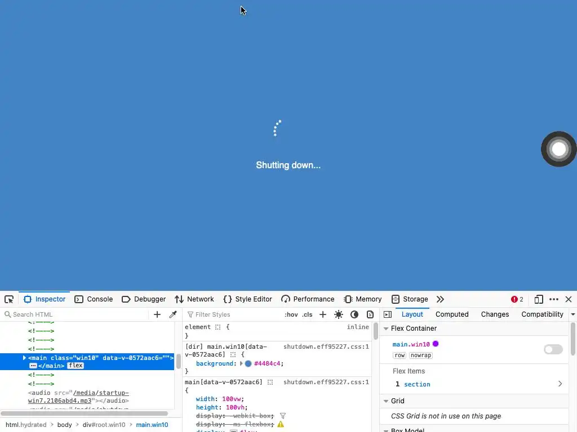Click the ellipsis badge inside main element
The width and height of the screenshot is (577, 432).
pos(33,366)
